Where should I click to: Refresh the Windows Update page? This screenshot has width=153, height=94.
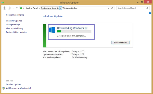coord(112,8)
